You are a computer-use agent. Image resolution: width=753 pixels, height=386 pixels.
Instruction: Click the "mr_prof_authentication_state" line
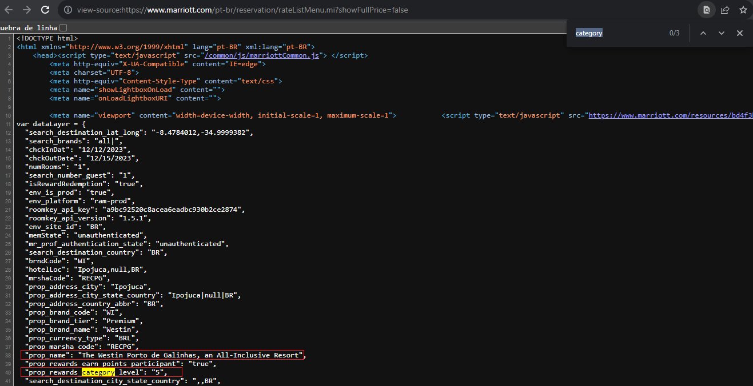pos(127,244)
